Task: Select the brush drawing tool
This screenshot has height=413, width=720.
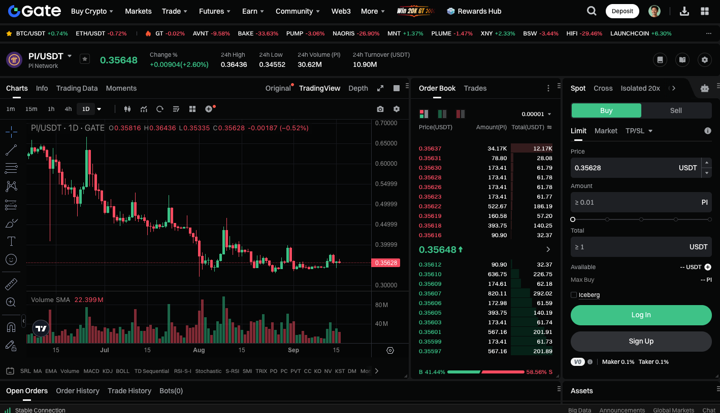Action: click(x=11, y=223)
